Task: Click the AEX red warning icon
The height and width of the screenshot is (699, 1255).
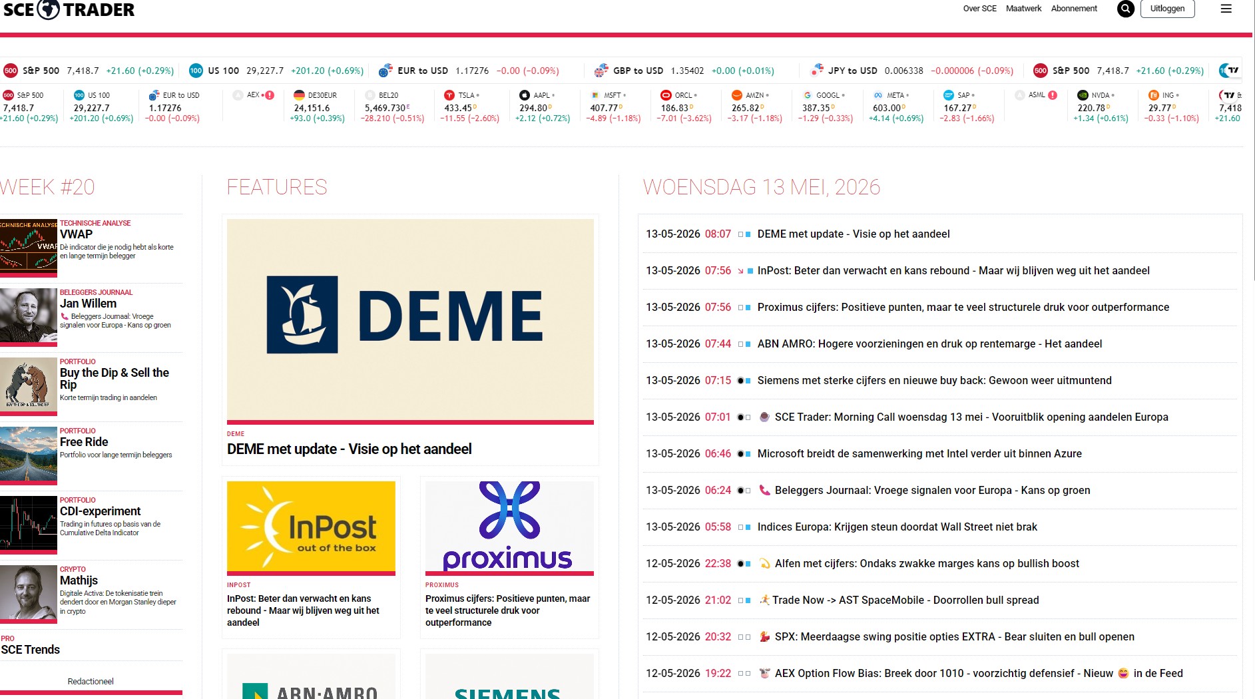Action: click(270, 95)
